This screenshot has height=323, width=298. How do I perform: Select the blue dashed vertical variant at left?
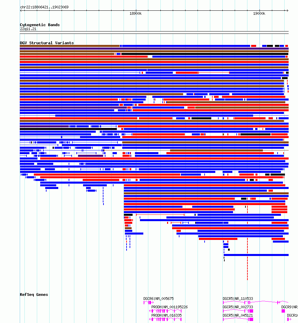coord(103,196)
